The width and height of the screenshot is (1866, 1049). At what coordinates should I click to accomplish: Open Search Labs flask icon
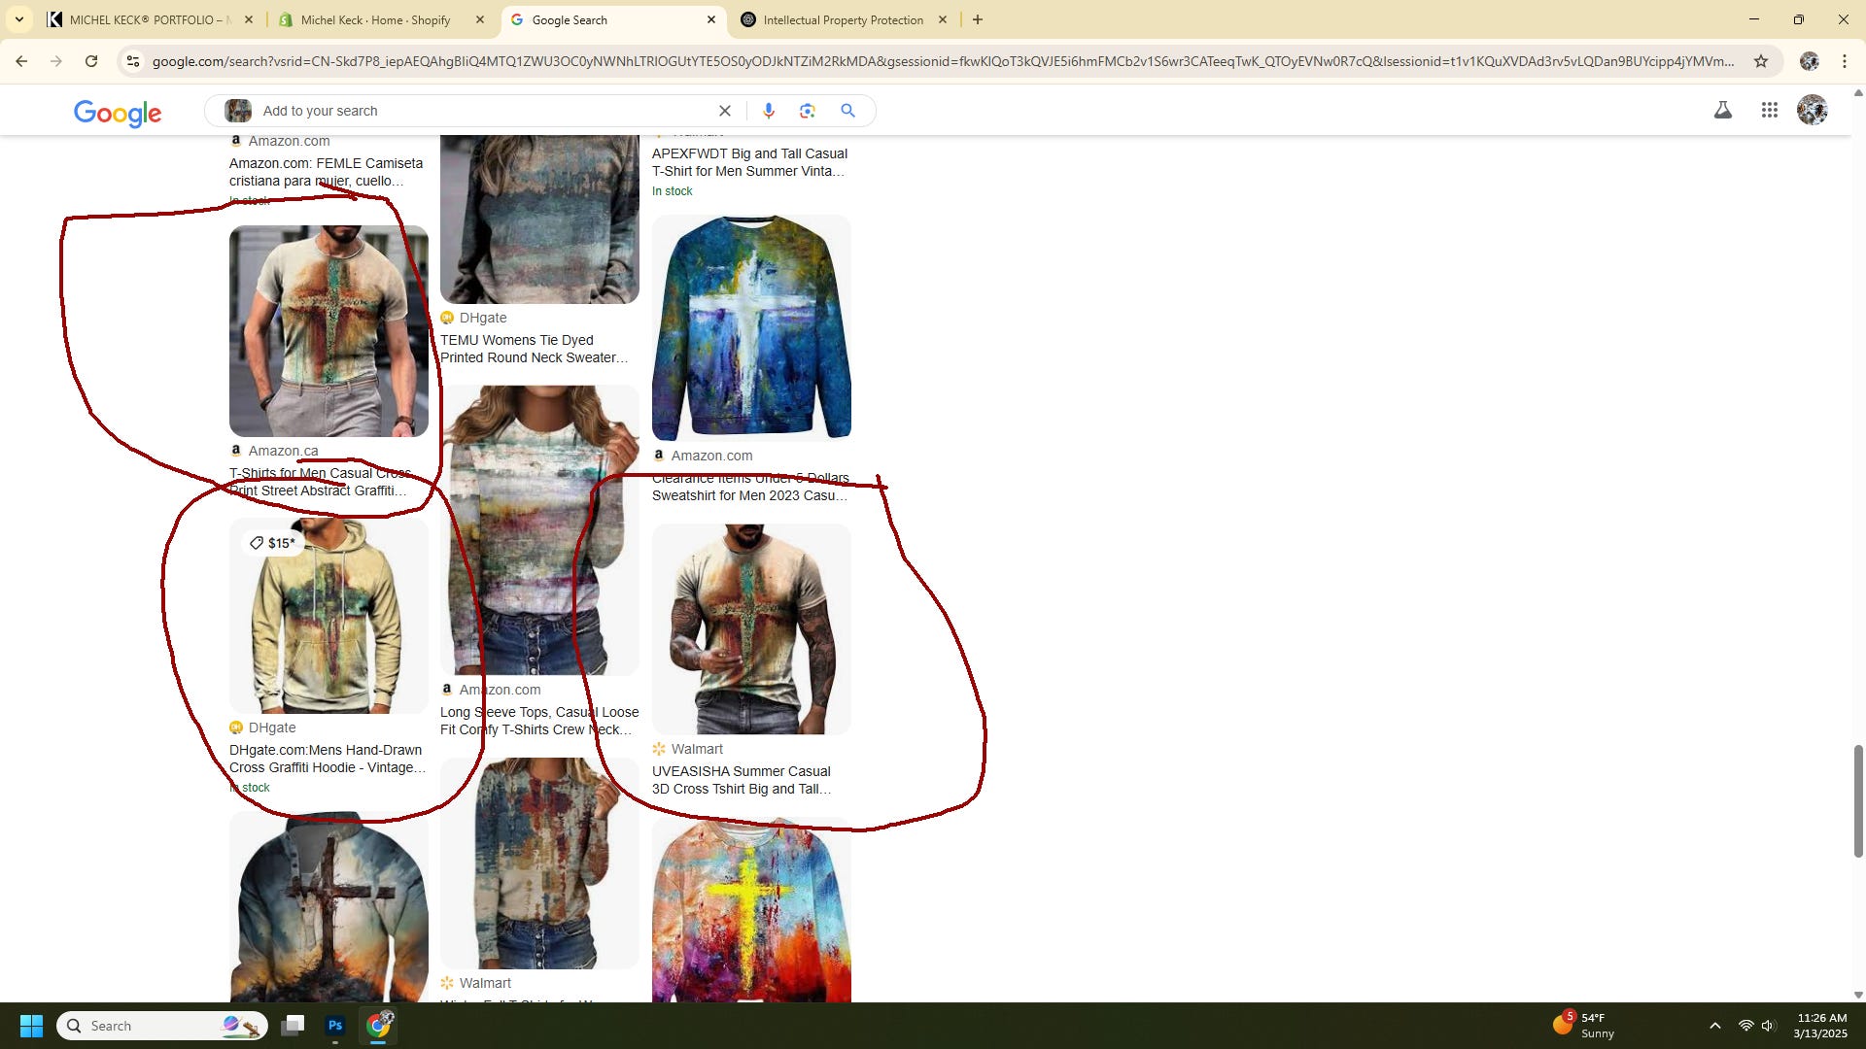point(1722,111)
